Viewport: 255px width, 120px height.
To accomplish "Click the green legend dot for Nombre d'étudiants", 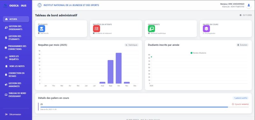I will (x=192, y=53).
